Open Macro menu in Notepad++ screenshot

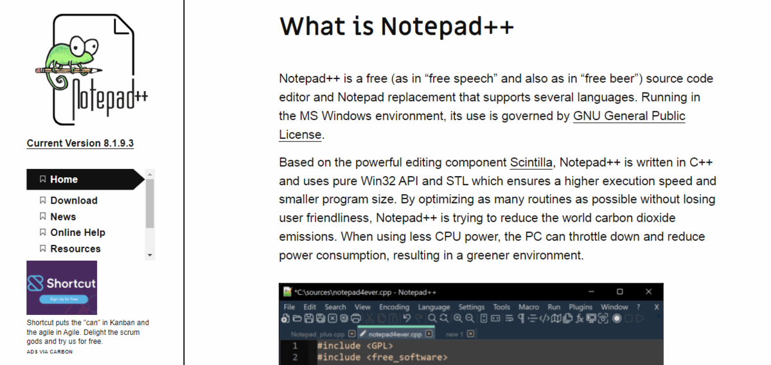click(529, 307)
